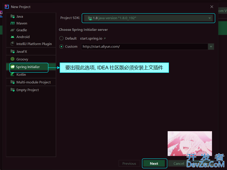Click the Kotlin logo icon

point(13,75)
